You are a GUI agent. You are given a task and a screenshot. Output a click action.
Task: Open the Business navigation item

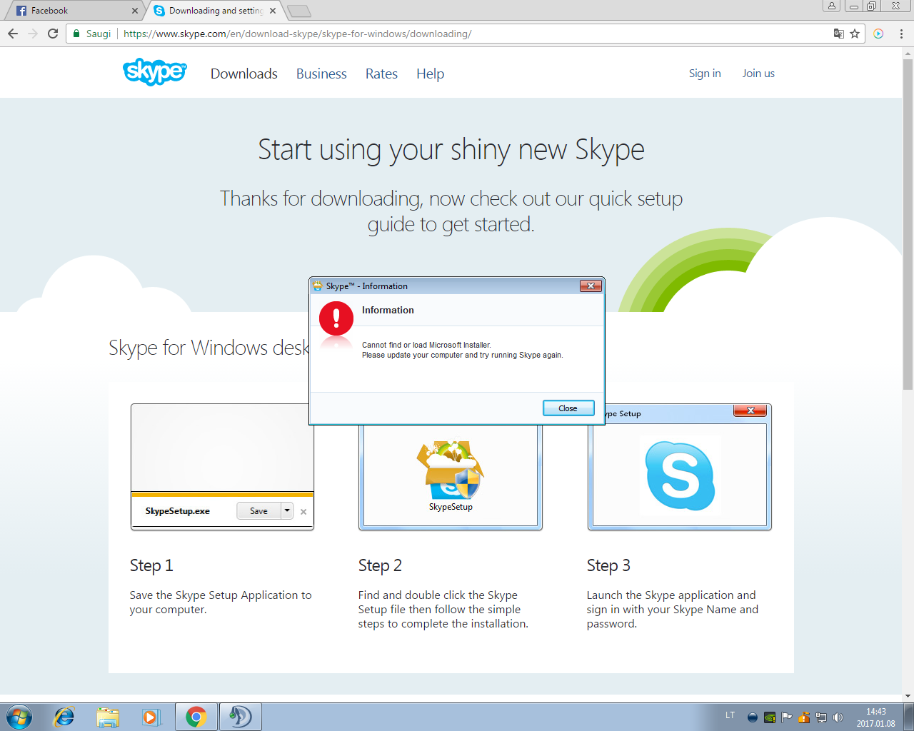click(x=321, y=74)
